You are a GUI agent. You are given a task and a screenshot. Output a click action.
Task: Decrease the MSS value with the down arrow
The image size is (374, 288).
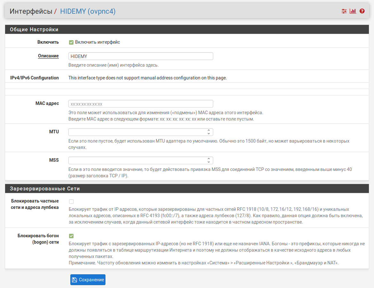(x=208, y=162)
